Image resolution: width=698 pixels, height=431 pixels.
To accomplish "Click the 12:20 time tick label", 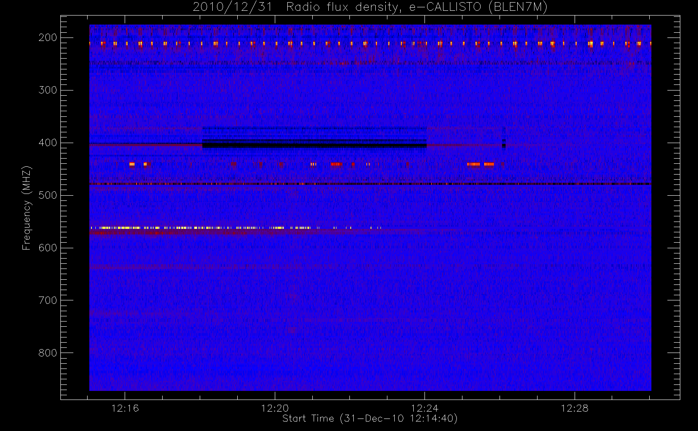I will (x=275, y=408).
